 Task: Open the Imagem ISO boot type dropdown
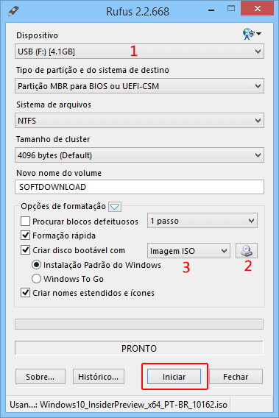[188, 251]
